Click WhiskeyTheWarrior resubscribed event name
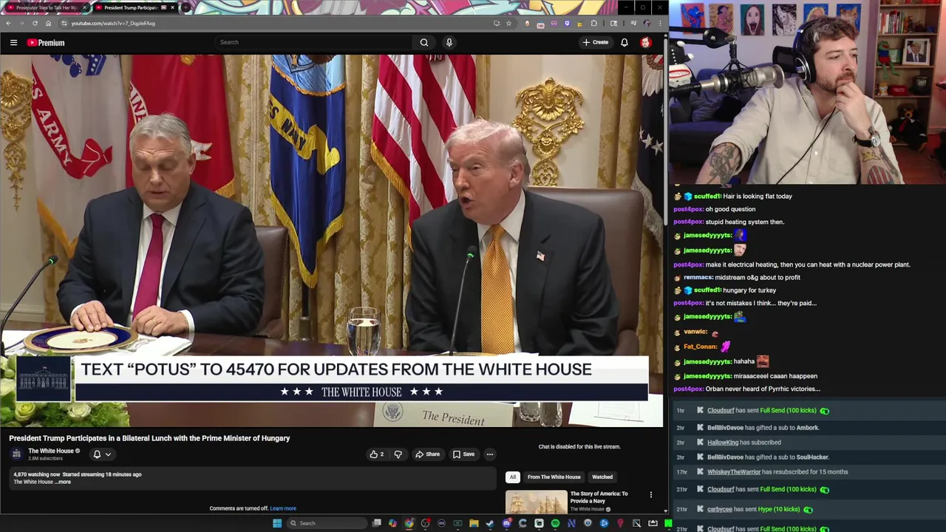This screenshot has width=946, height=532. [734, 471]
